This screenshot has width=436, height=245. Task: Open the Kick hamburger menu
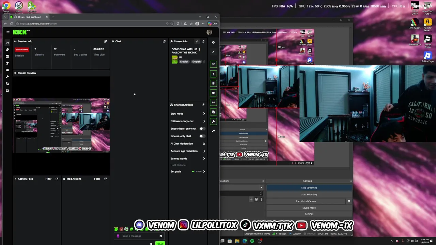(x=8, y=32)
